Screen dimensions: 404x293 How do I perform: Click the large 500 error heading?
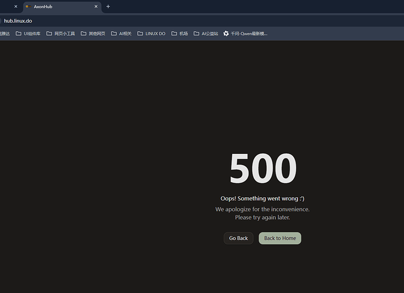coord(263,168)
